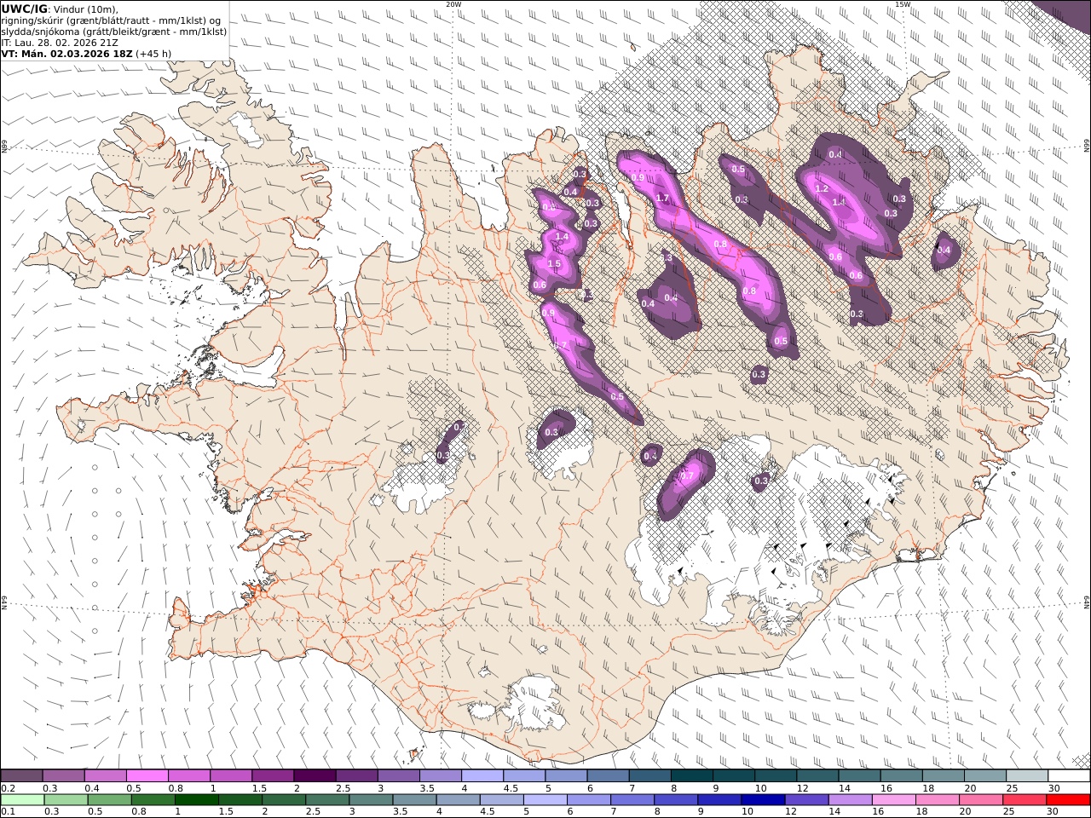Viewport: 1091px width, 818px height.
Task: Click the "15W" longitude label
Action: (903, 4)
